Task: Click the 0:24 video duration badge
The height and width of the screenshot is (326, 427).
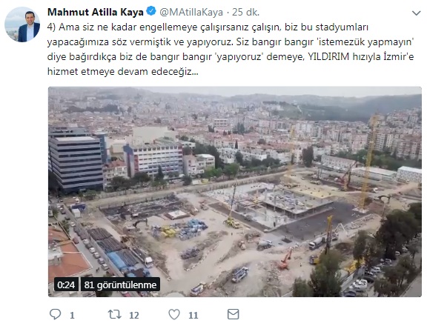Action: pos(66,285)
